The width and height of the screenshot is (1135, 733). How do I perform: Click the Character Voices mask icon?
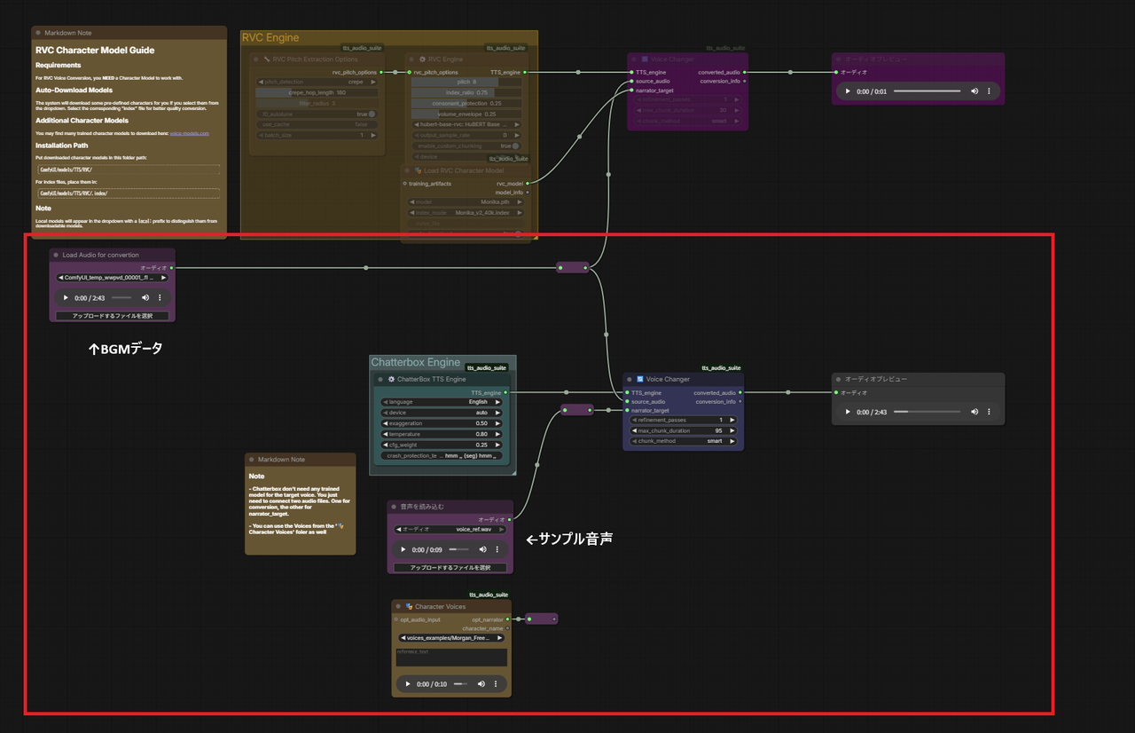click(x=410, y=606)
